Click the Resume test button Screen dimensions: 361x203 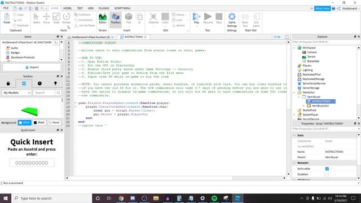click(x=208, y=19)
